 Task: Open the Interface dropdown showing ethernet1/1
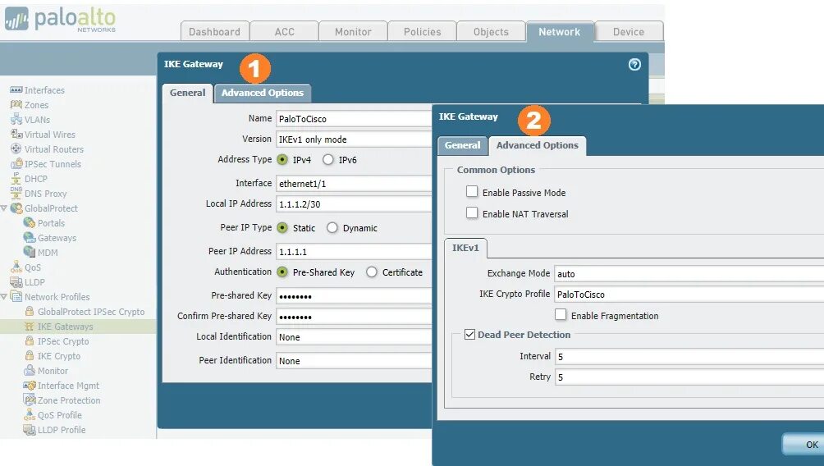354,183
